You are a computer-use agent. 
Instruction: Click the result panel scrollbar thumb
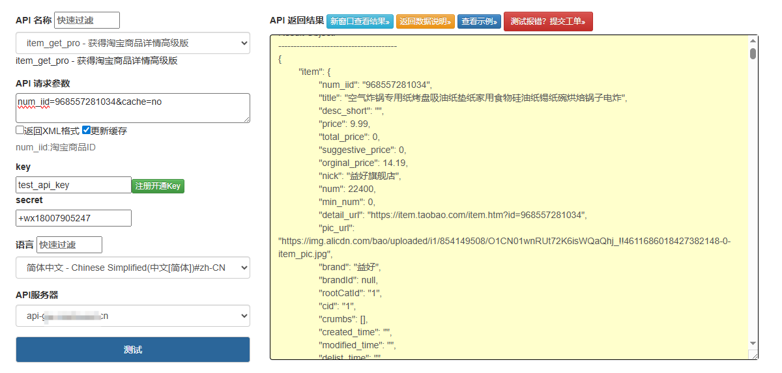click(753, 53)
